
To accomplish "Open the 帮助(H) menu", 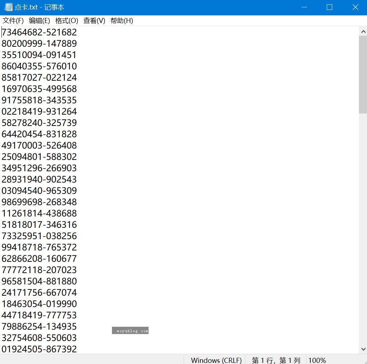I will pyautogui.click(x=121, y=21).
